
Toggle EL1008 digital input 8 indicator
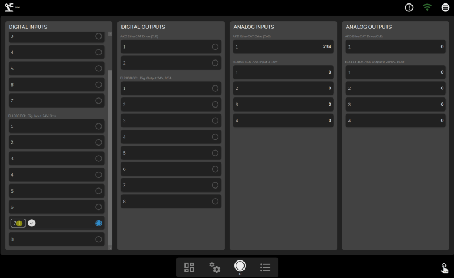coord(98,239)
